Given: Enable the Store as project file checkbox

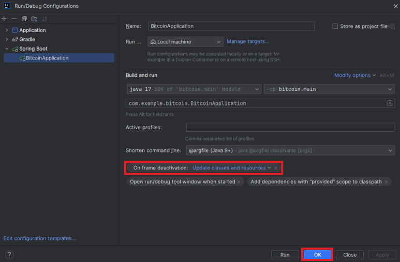Looking at the screenshot, I should click(335, 26).
